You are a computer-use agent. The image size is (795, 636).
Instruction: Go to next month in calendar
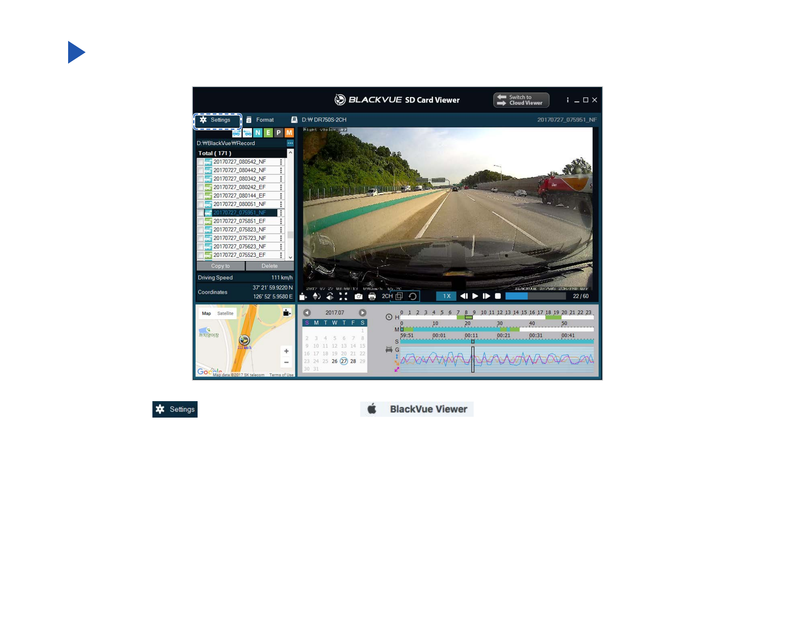(x=362, y=313)
